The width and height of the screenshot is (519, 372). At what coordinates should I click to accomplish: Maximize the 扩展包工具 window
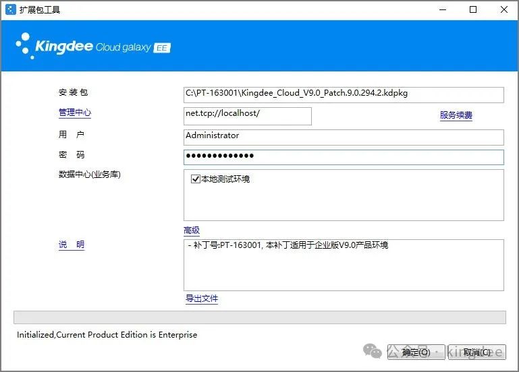pyautogui.click(x=473, y=9)
